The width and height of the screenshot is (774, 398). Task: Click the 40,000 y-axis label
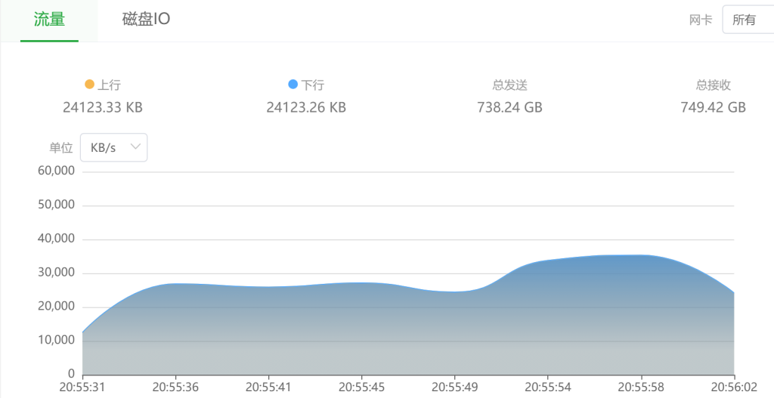point(56,239)
